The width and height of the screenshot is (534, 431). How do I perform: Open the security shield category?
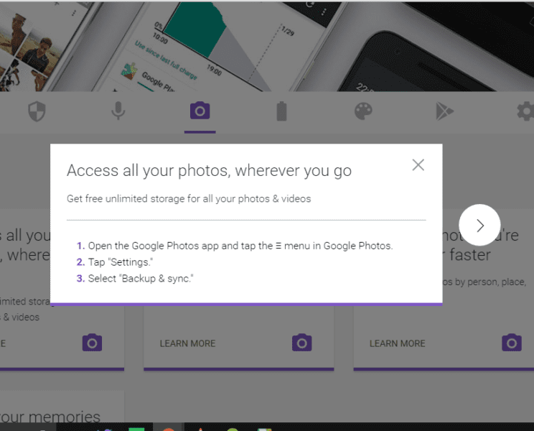(x=37, y=112)
